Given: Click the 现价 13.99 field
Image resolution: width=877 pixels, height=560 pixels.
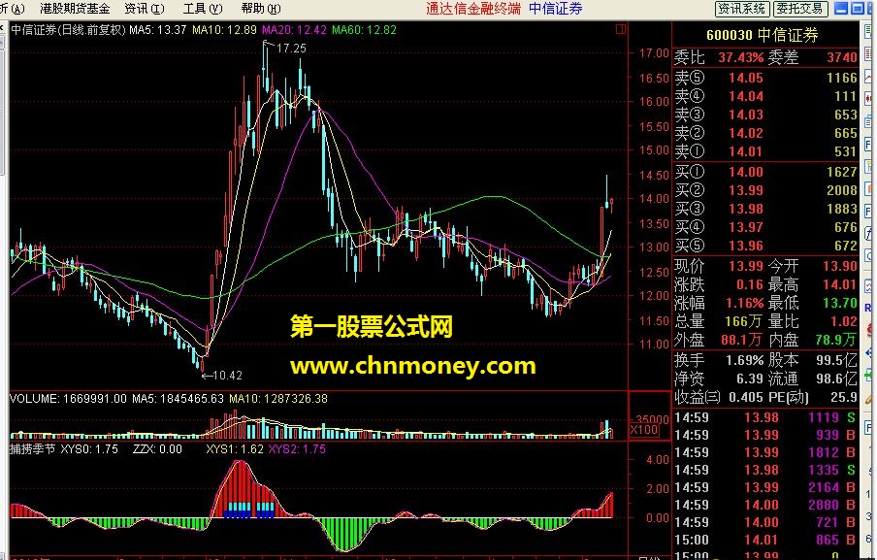Looking at the screenshot, I should 719,266.
